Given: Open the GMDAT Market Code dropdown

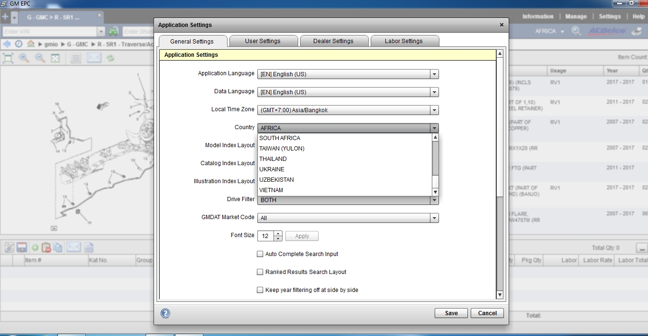Looking at the screenshot, I should pyautogui.click(x=434, y=218).
